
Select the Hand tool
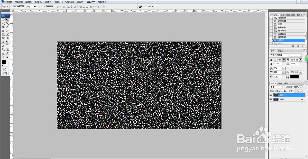(x=3, y=57)
